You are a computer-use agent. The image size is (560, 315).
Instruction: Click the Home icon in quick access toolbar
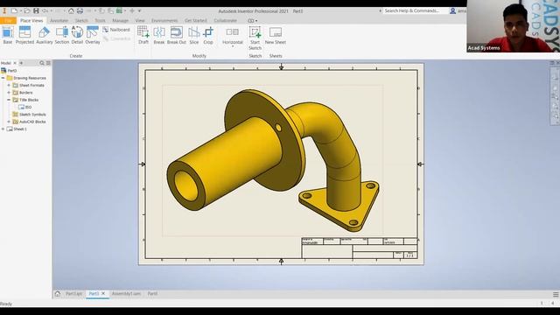(x=71, y=11)
